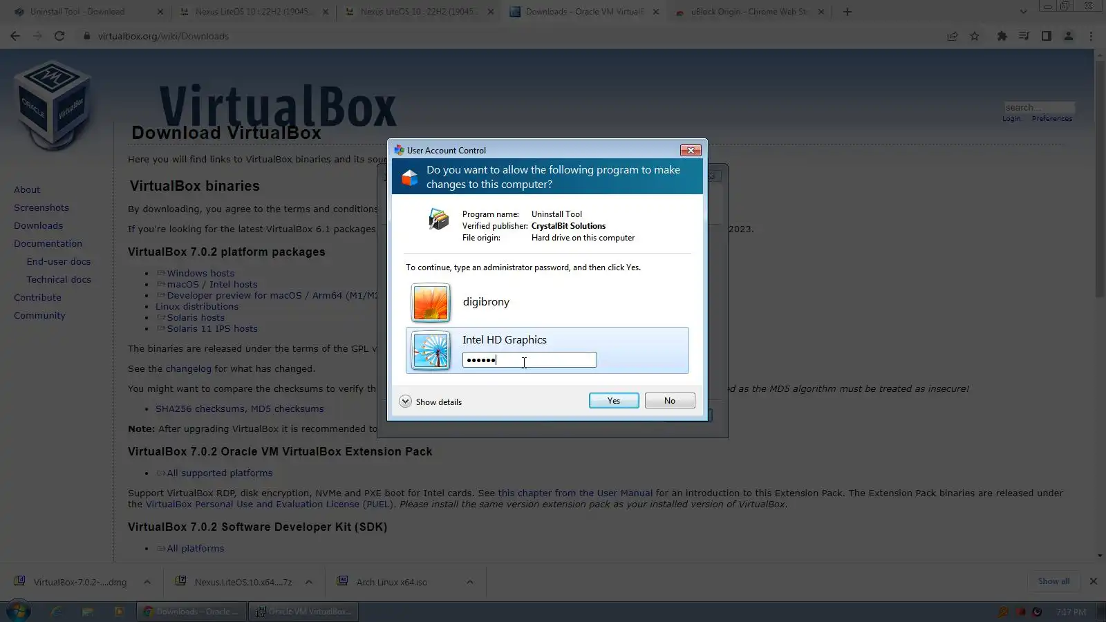Switch to the Chrome Downloads – Oracle taskbar button

click(191, 612)
